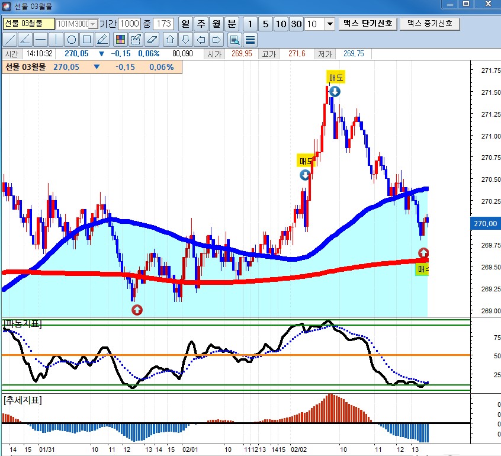This screenshot has height=456, width=501.
Task: Click the 기간 field showing 1000
Action: coord(130,24)
